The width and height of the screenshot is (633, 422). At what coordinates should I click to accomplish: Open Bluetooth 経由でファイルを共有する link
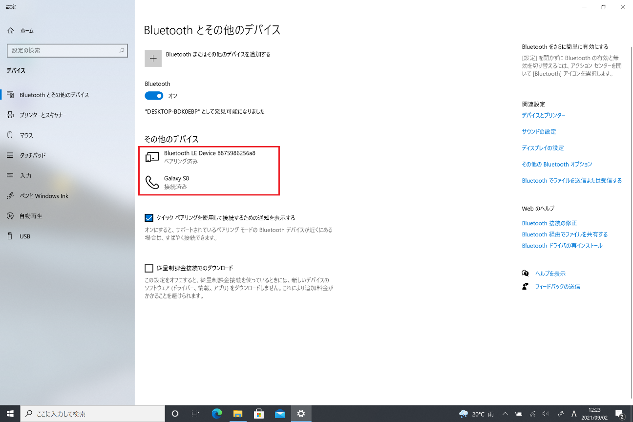point(565,234)
